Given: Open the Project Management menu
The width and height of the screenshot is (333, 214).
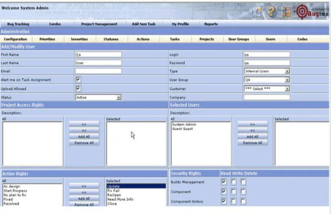Looking at the screenshot, I should (x=99, y=24).
